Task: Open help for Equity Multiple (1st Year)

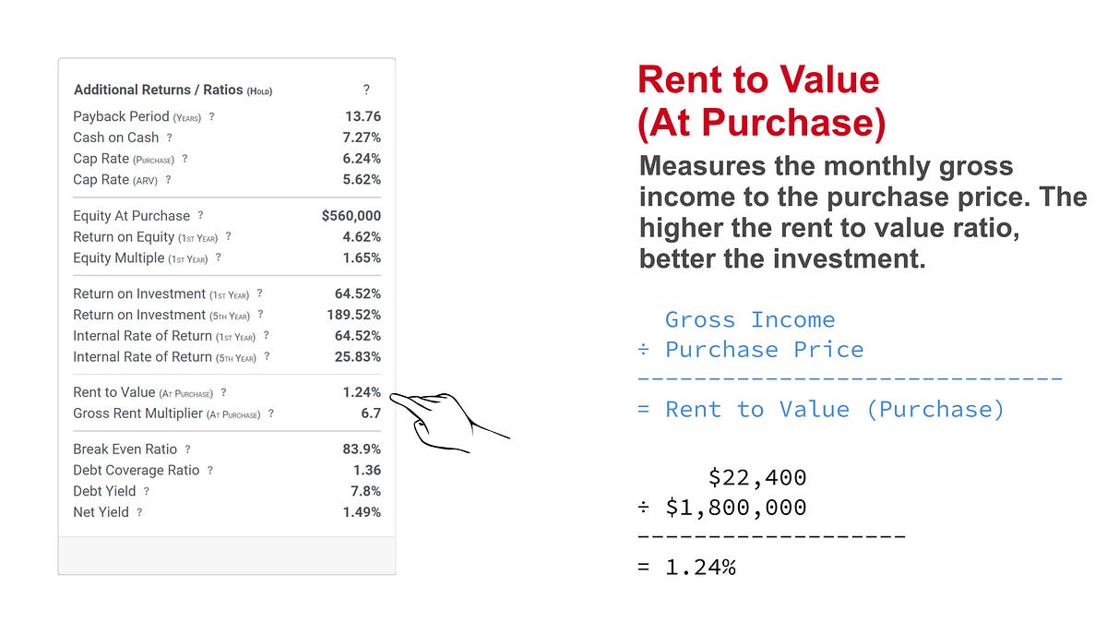Action: 219,258
